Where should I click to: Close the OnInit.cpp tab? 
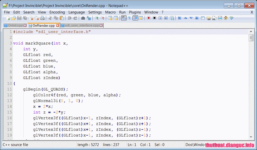point(25,25)
